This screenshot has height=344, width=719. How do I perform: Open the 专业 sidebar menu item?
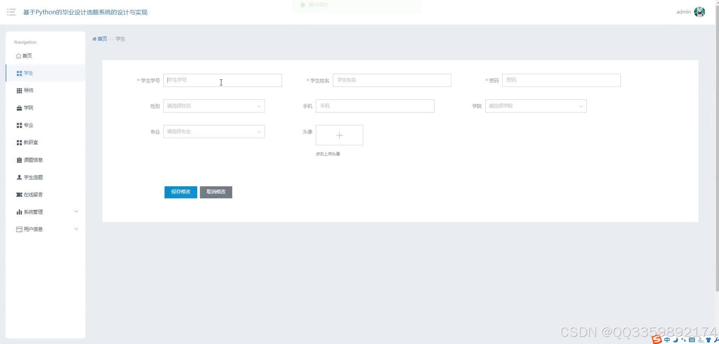tap(46, 125)
